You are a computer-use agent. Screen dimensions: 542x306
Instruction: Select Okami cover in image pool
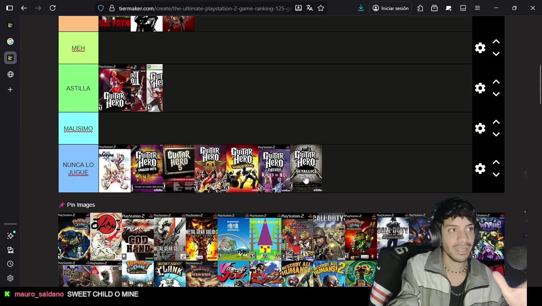[x=106, y=237]
